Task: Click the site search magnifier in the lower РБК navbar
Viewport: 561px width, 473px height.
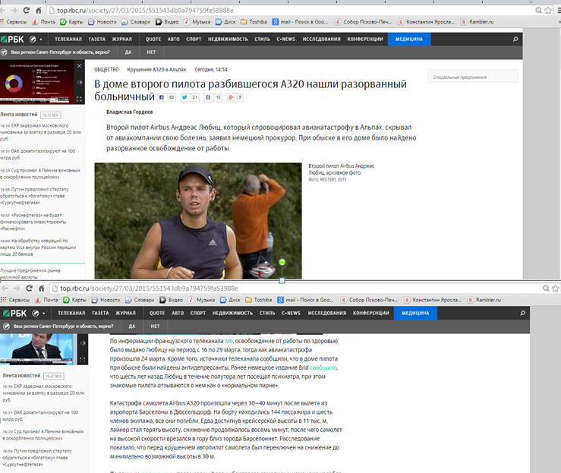Action: pos(522,313)
